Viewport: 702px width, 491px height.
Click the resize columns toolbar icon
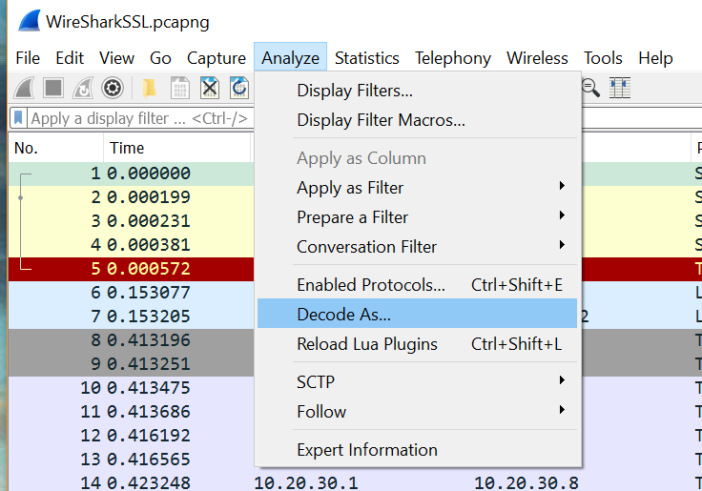(x=620, y=88)
